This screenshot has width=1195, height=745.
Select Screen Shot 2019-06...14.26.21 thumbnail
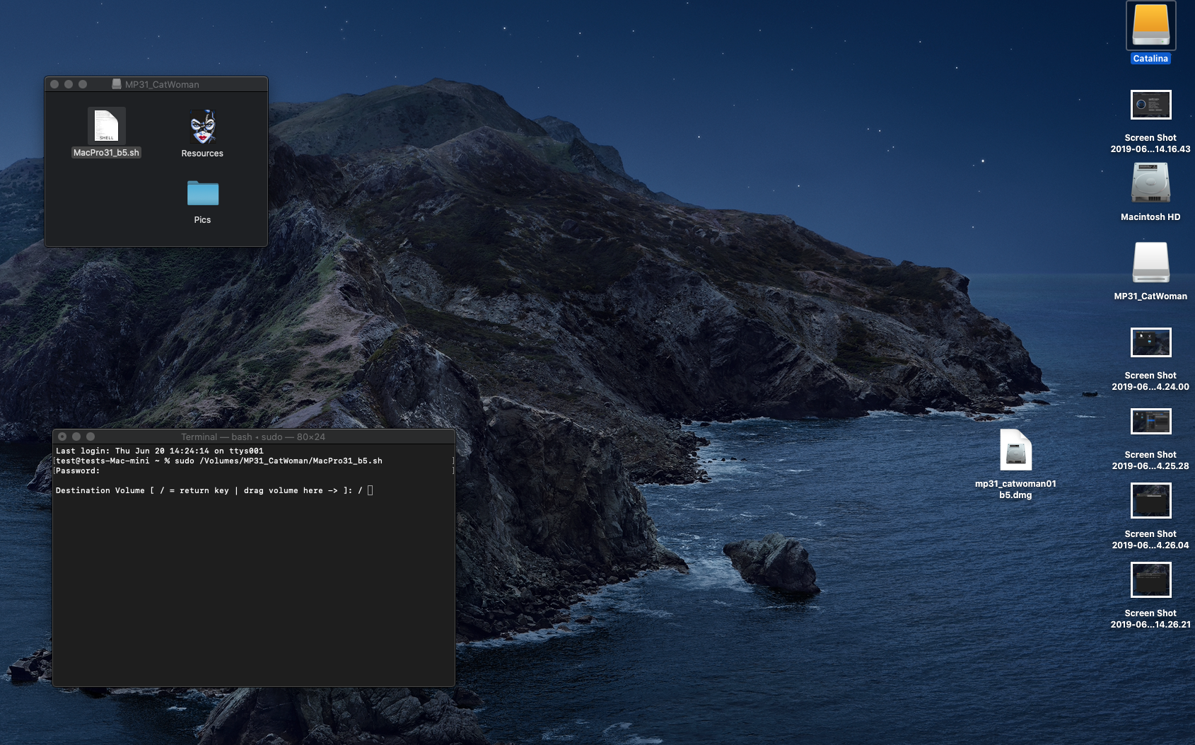coord(1150,580)
